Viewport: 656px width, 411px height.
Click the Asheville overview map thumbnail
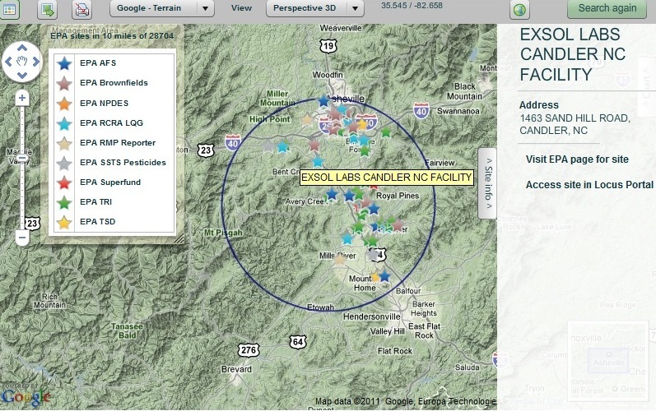pos(609,363)
